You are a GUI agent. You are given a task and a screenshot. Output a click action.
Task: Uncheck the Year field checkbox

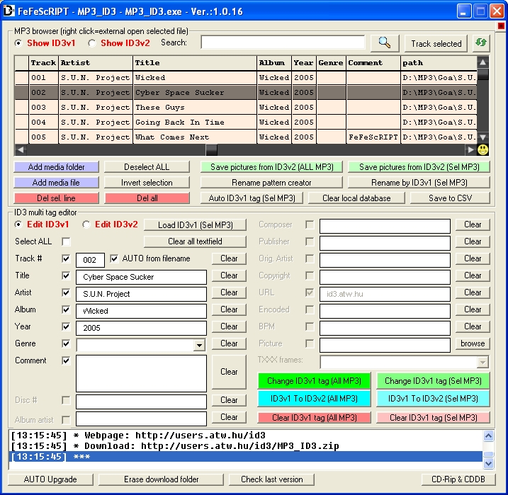[66, 326]
